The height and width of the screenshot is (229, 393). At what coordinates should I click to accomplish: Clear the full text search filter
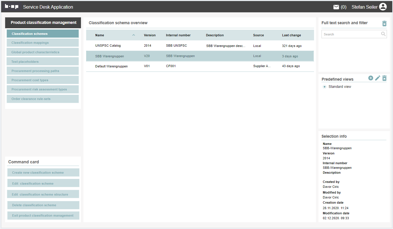click(x=384, y=24)
